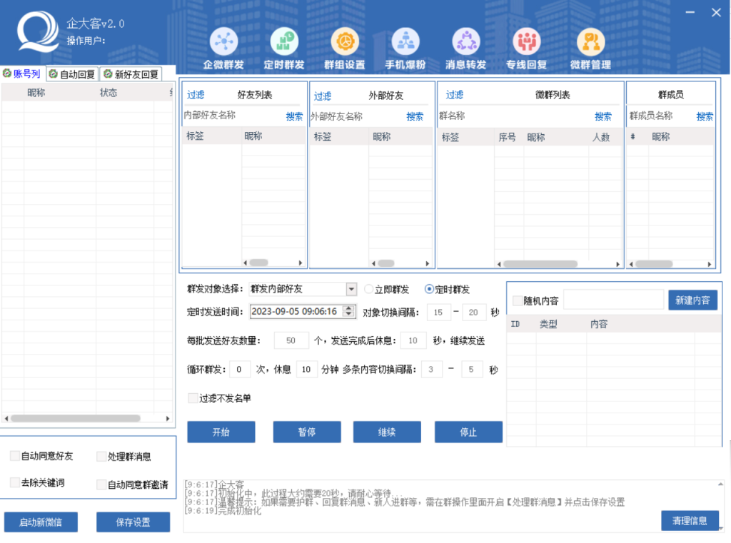The image size is (731, 543).
Task: Click the 新建内容 button
Action: [692, 300]
